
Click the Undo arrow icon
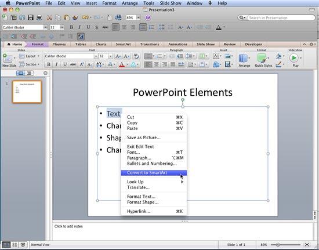pos(85,17)
